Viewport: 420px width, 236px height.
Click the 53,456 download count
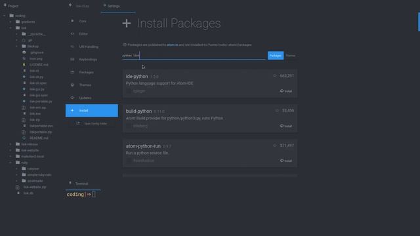click(288, 111)
